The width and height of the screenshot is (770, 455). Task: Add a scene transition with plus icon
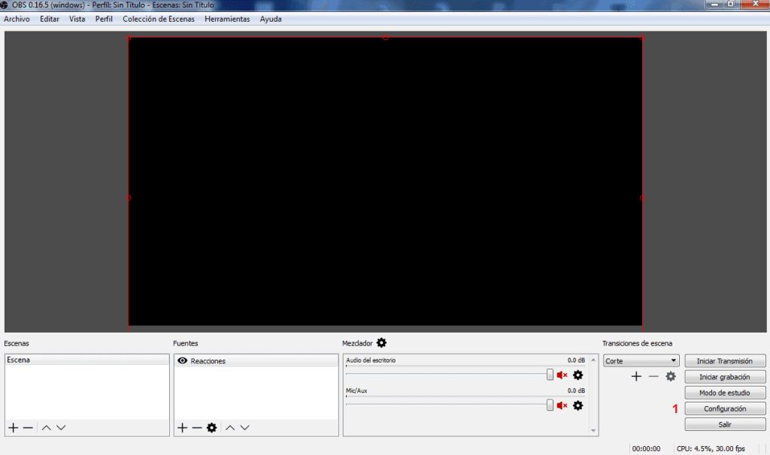(x=636, y=376)
